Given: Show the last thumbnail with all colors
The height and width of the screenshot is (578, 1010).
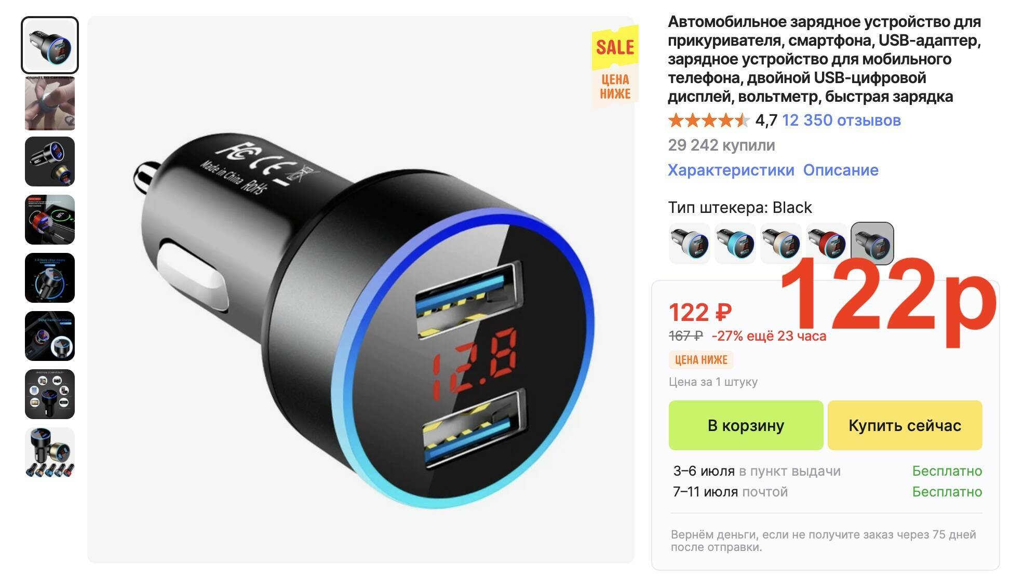Looking at the screenshot, I should [x=50, y=452].
